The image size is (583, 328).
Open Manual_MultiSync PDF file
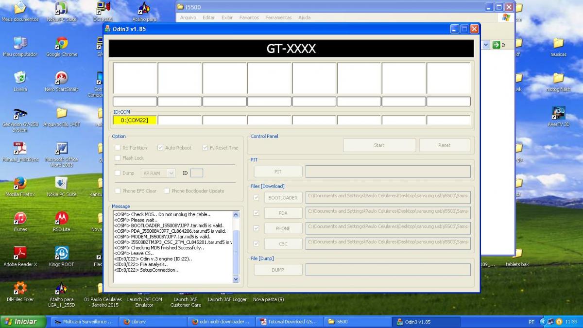(20, 152)
